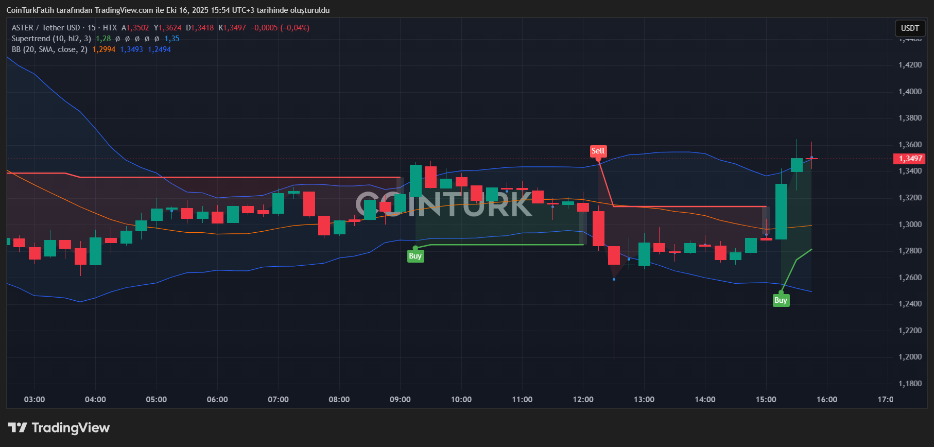Viewport: 934px width, 447px height.
Task: Click the CoinTurkFatih attribution header text
Action: 168,10
